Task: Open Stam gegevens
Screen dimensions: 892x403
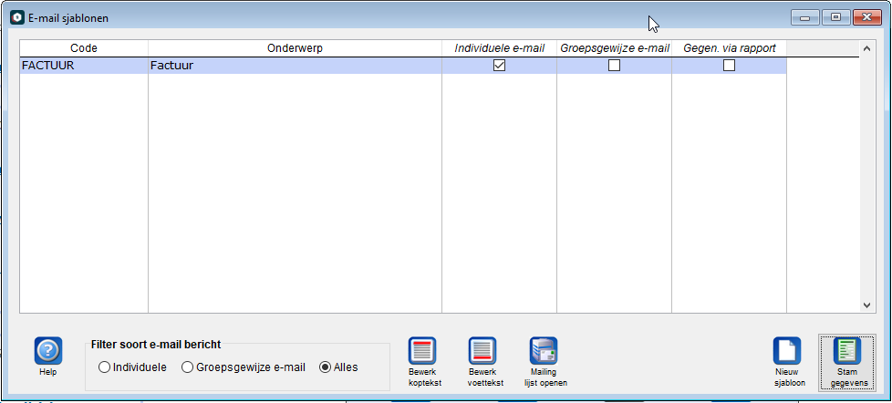Action: coord(847,362)
